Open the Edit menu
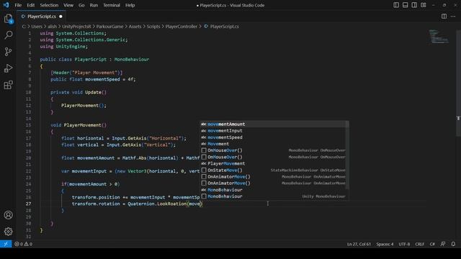The width and height of the screenshot is (461, 259). 30,5
